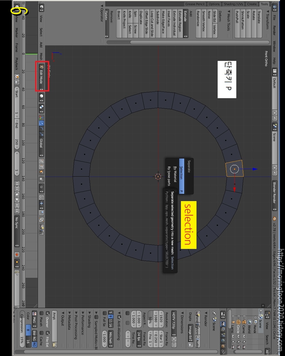Toggle the 3D manipulator widget icon
285x356 pixels.
pyautogui.click(x=41, y=118)
